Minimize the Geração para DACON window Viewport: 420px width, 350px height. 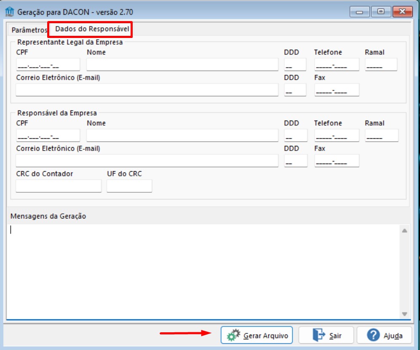pyautogui.click(x=359, y=12)
